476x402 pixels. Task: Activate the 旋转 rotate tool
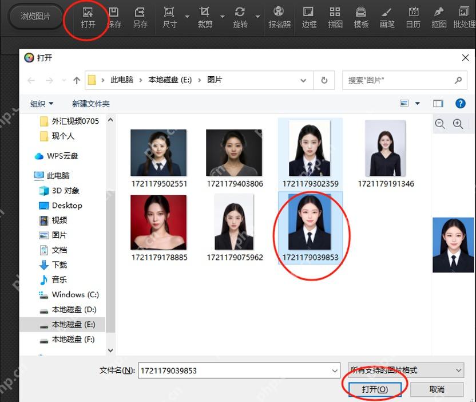(x=240, y=18)
